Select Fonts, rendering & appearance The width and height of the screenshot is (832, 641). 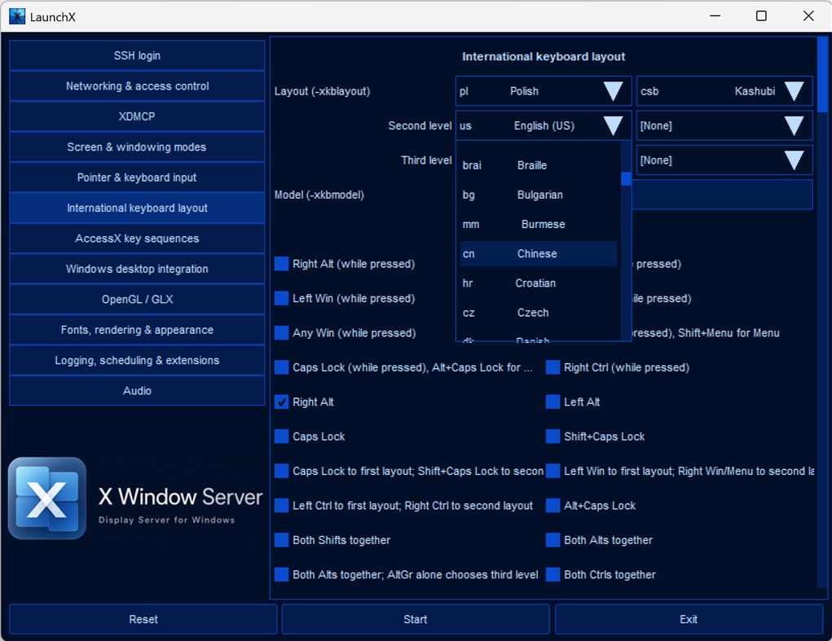pyautogui.click(x=137, y=330)
